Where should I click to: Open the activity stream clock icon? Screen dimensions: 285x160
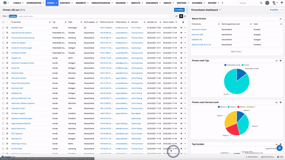tap(185, 16)
